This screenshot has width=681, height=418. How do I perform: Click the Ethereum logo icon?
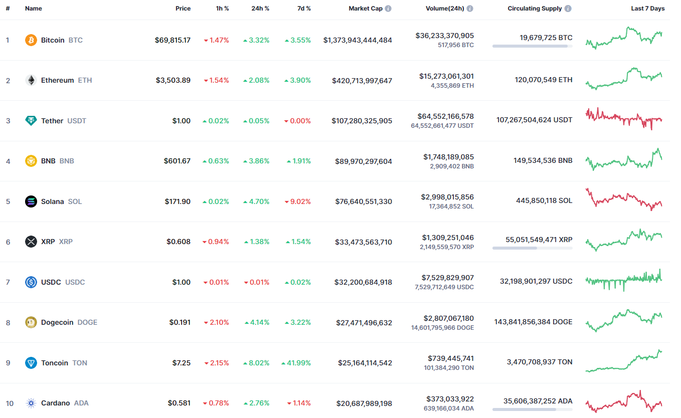click(31, 80)
